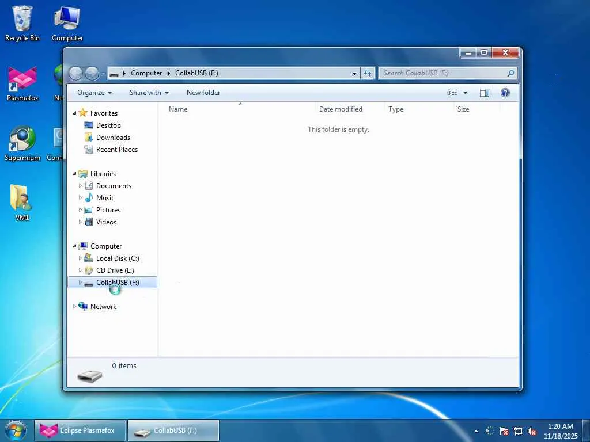Select Recent Places in Favorites
This screenshot has width=590, height=442.
[x=116, y=149]
